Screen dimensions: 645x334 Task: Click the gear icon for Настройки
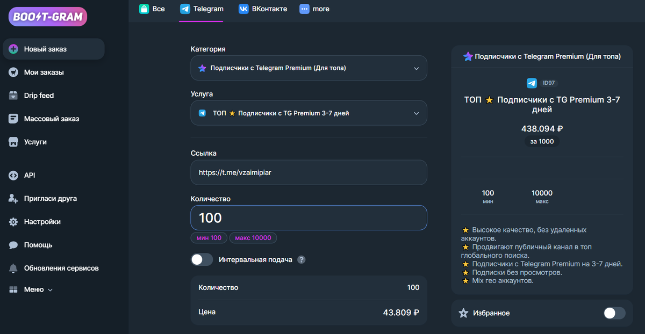(x=14, y=222)
